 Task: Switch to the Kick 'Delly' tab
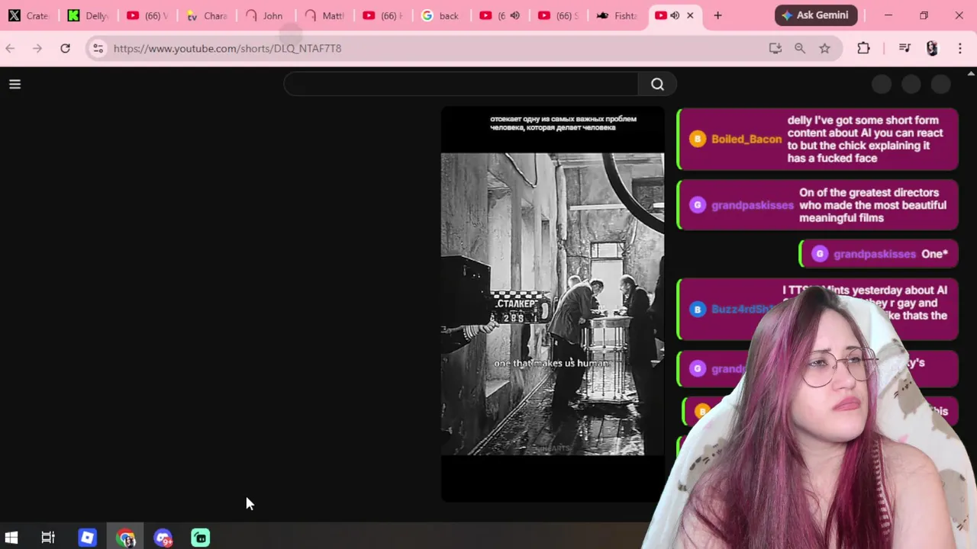[88, 15]
